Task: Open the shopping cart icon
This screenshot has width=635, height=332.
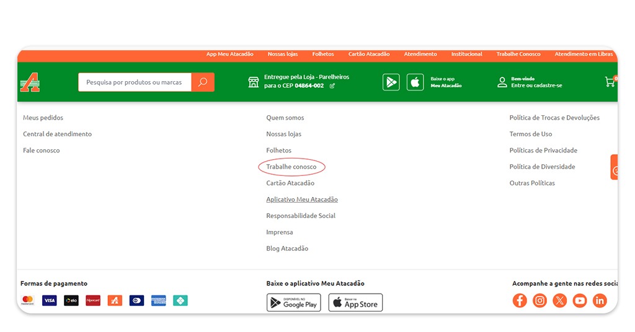Action: 610,82
